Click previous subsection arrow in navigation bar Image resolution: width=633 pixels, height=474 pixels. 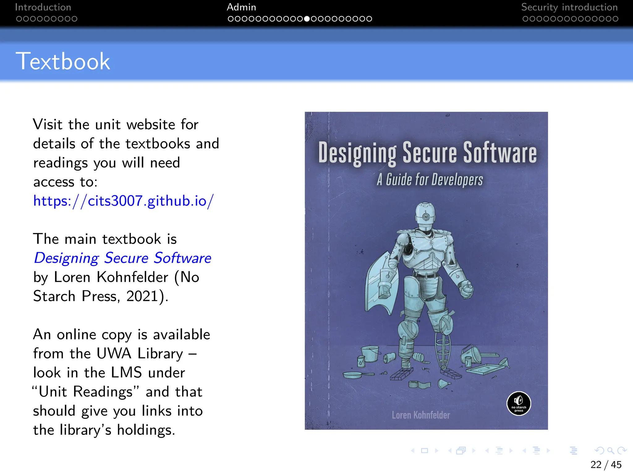coord(487,451)
